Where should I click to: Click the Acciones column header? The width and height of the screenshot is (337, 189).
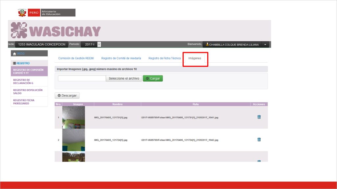pyautogui.click(x=259, y=104)
